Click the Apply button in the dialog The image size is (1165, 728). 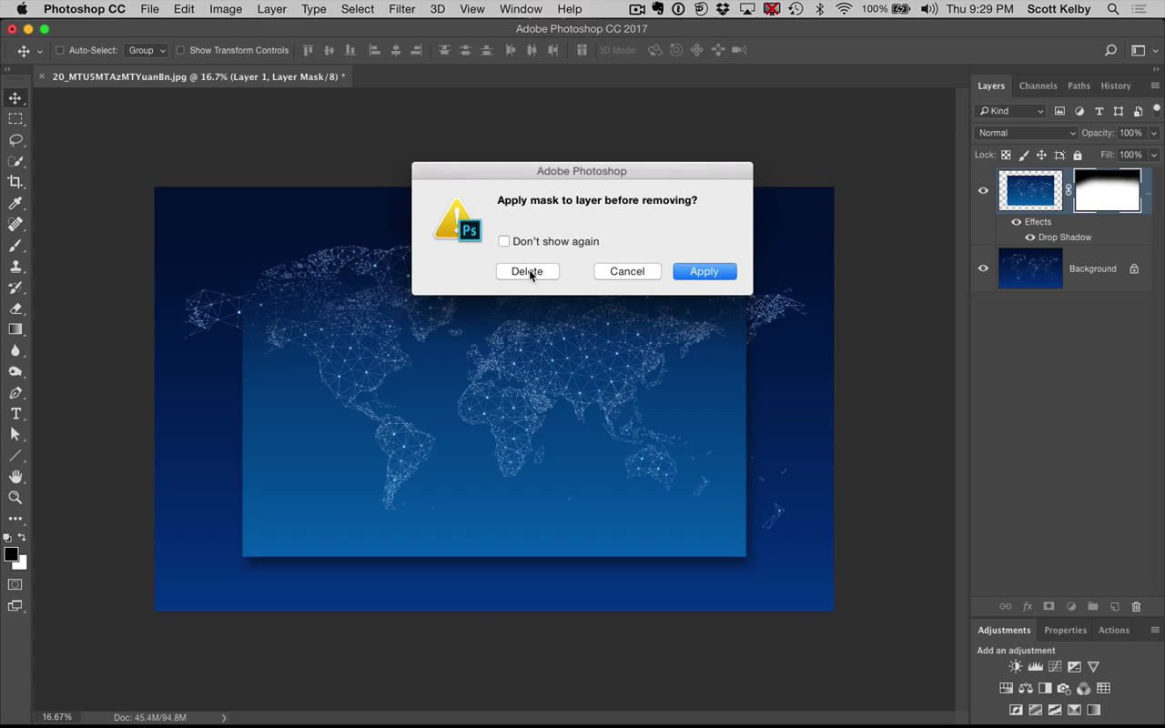704,270
